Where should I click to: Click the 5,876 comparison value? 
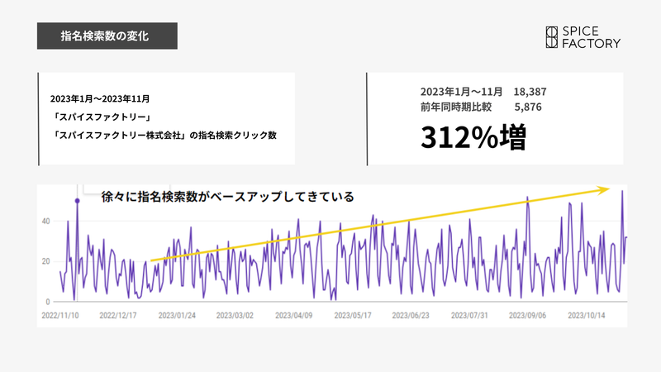click(528, 107)
